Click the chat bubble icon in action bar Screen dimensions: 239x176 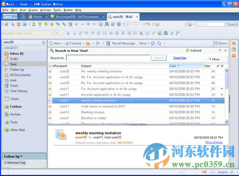159,43
